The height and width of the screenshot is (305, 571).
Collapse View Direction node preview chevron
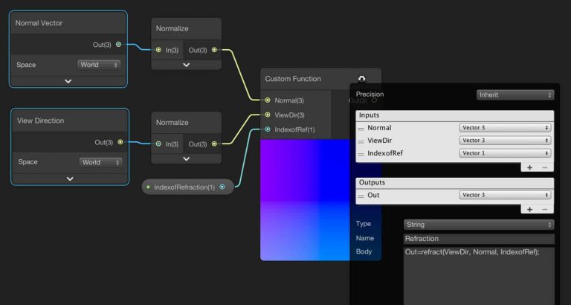click(70, 179)
